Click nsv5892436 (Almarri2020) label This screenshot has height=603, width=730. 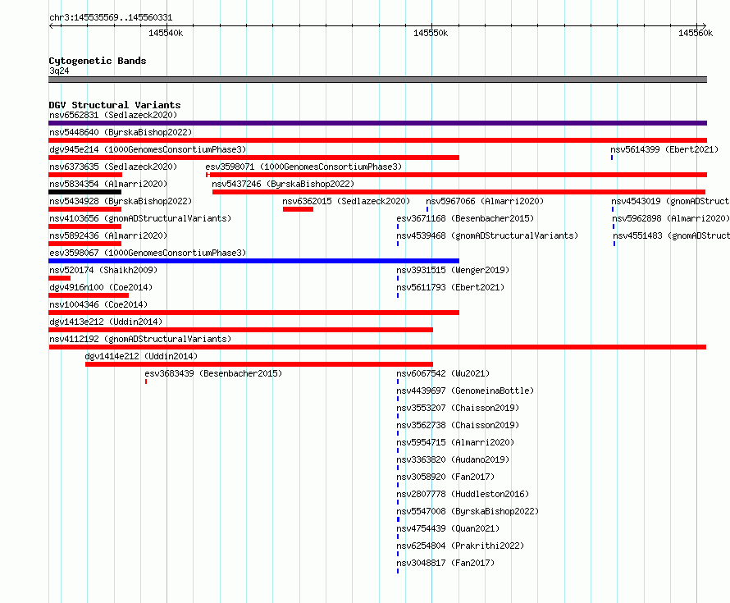tap(108, 235)
